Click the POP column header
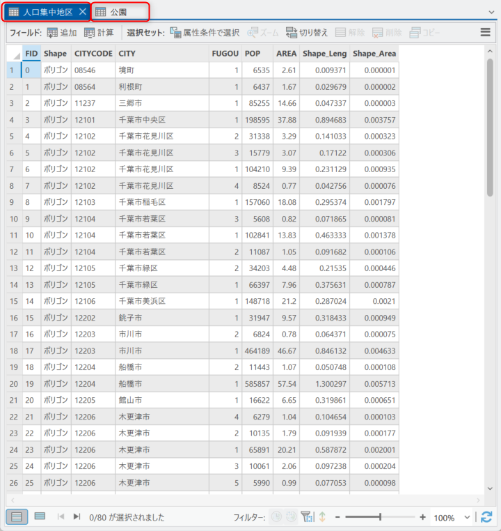The height and width of the screenshot is (531, 501). pos(253,53)
